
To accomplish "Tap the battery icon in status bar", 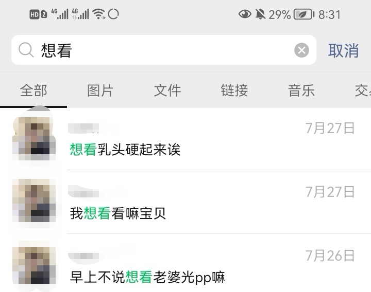I will (x=304, y=14).
